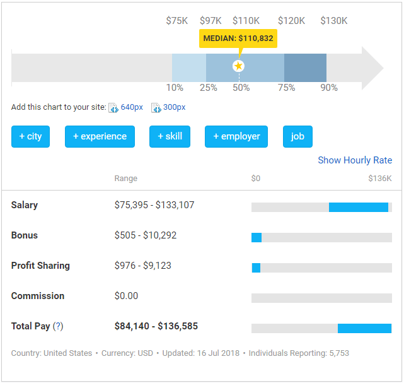Open the Total Pay help question mark

pos(58,326)
